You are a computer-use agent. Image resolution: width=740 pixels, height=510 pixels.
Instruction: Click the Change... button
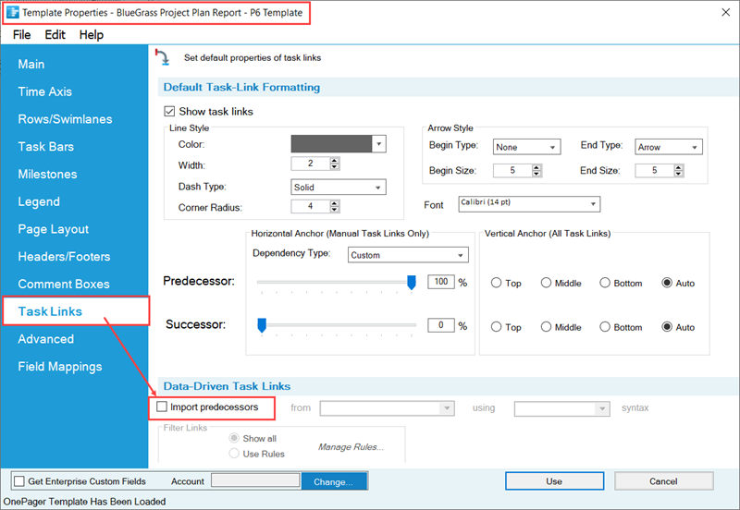pos(334,481)
